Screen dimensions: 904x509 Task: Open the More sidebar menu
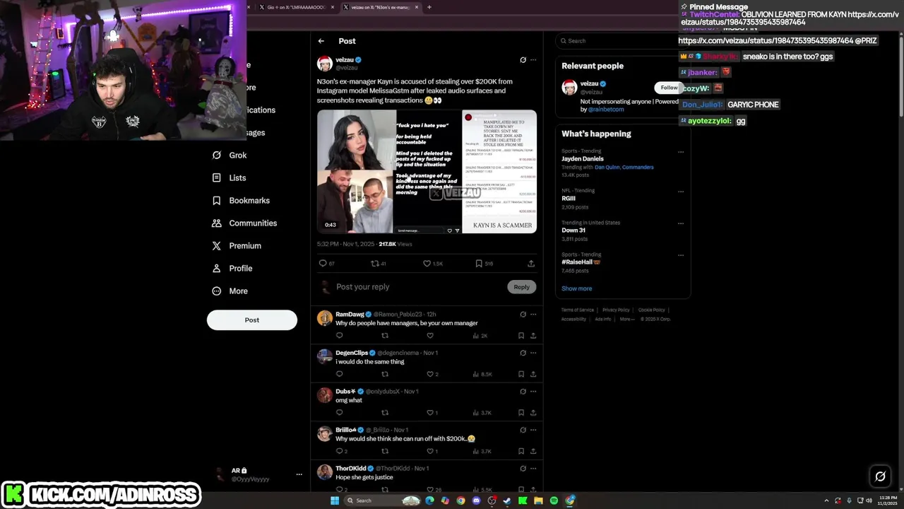(230, 291)
